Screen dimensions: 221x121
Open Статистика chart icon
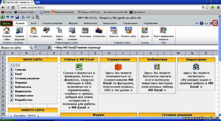99,30
